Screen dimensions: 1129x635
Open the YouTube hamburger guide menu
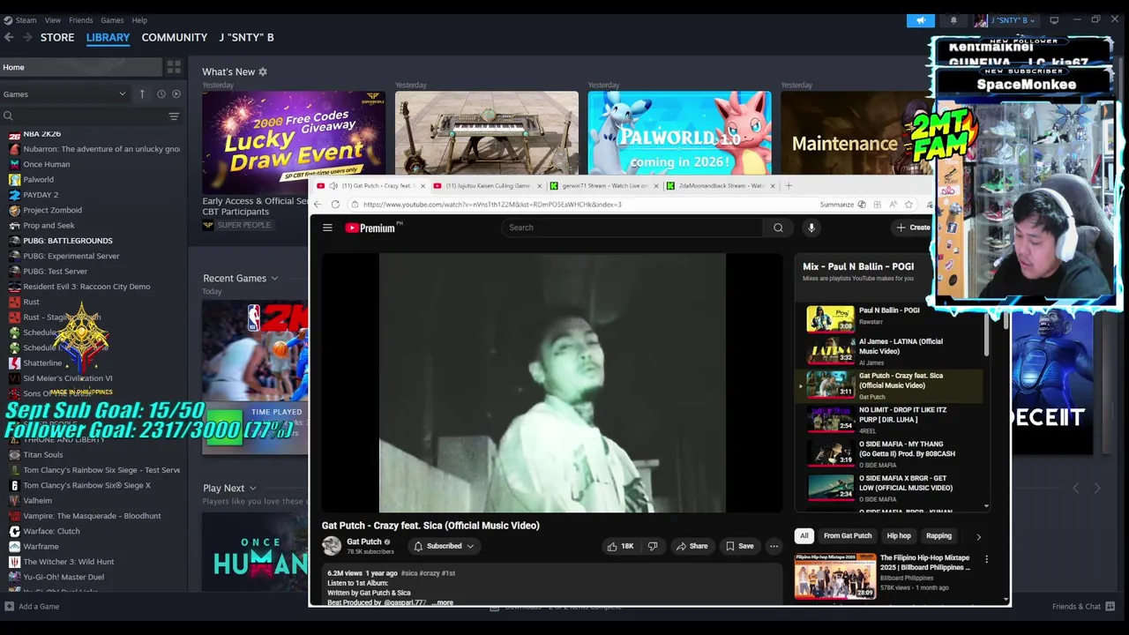coord(327,228)
